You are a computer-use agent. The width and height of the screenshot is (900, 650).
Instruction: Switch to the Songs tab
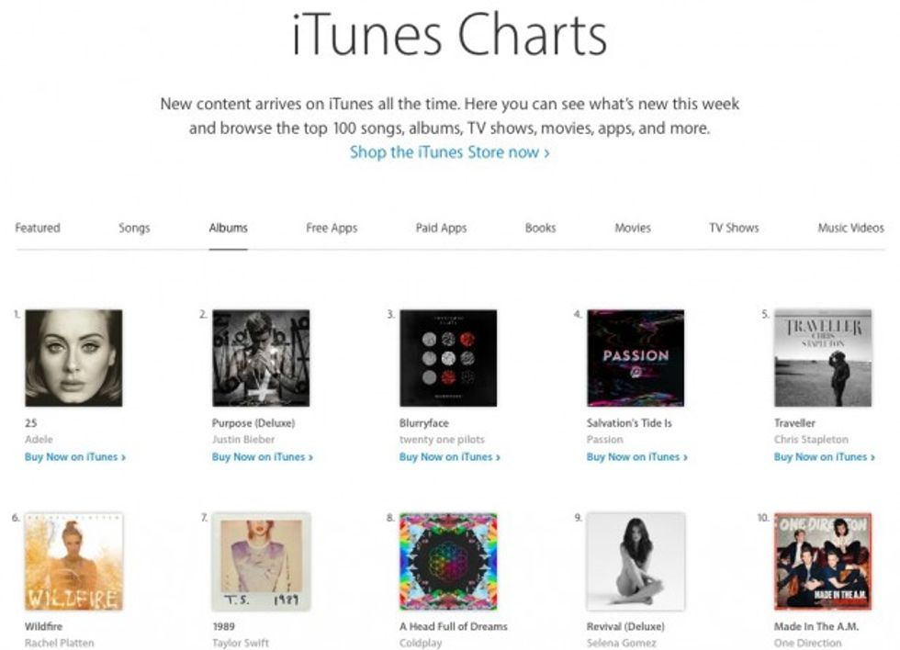(x=134, y=228)
